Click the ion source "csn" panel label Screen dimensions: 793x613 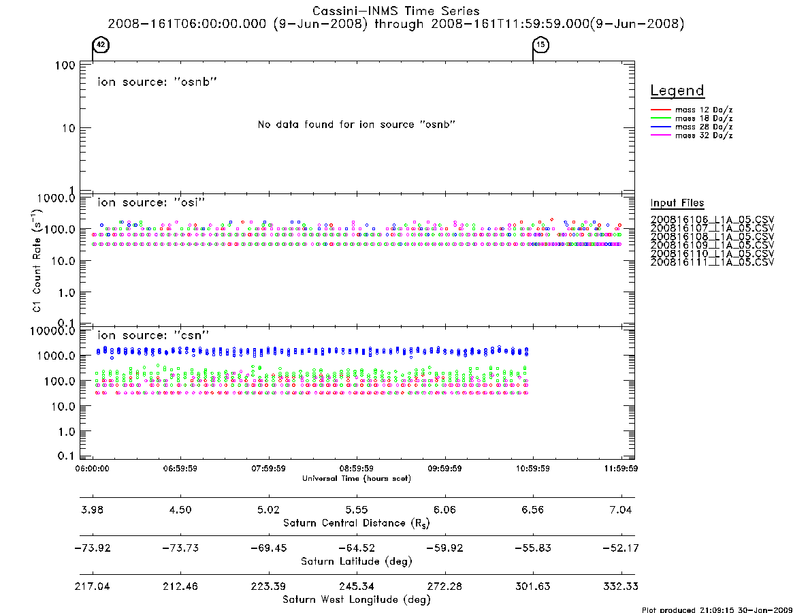point(153,335)
